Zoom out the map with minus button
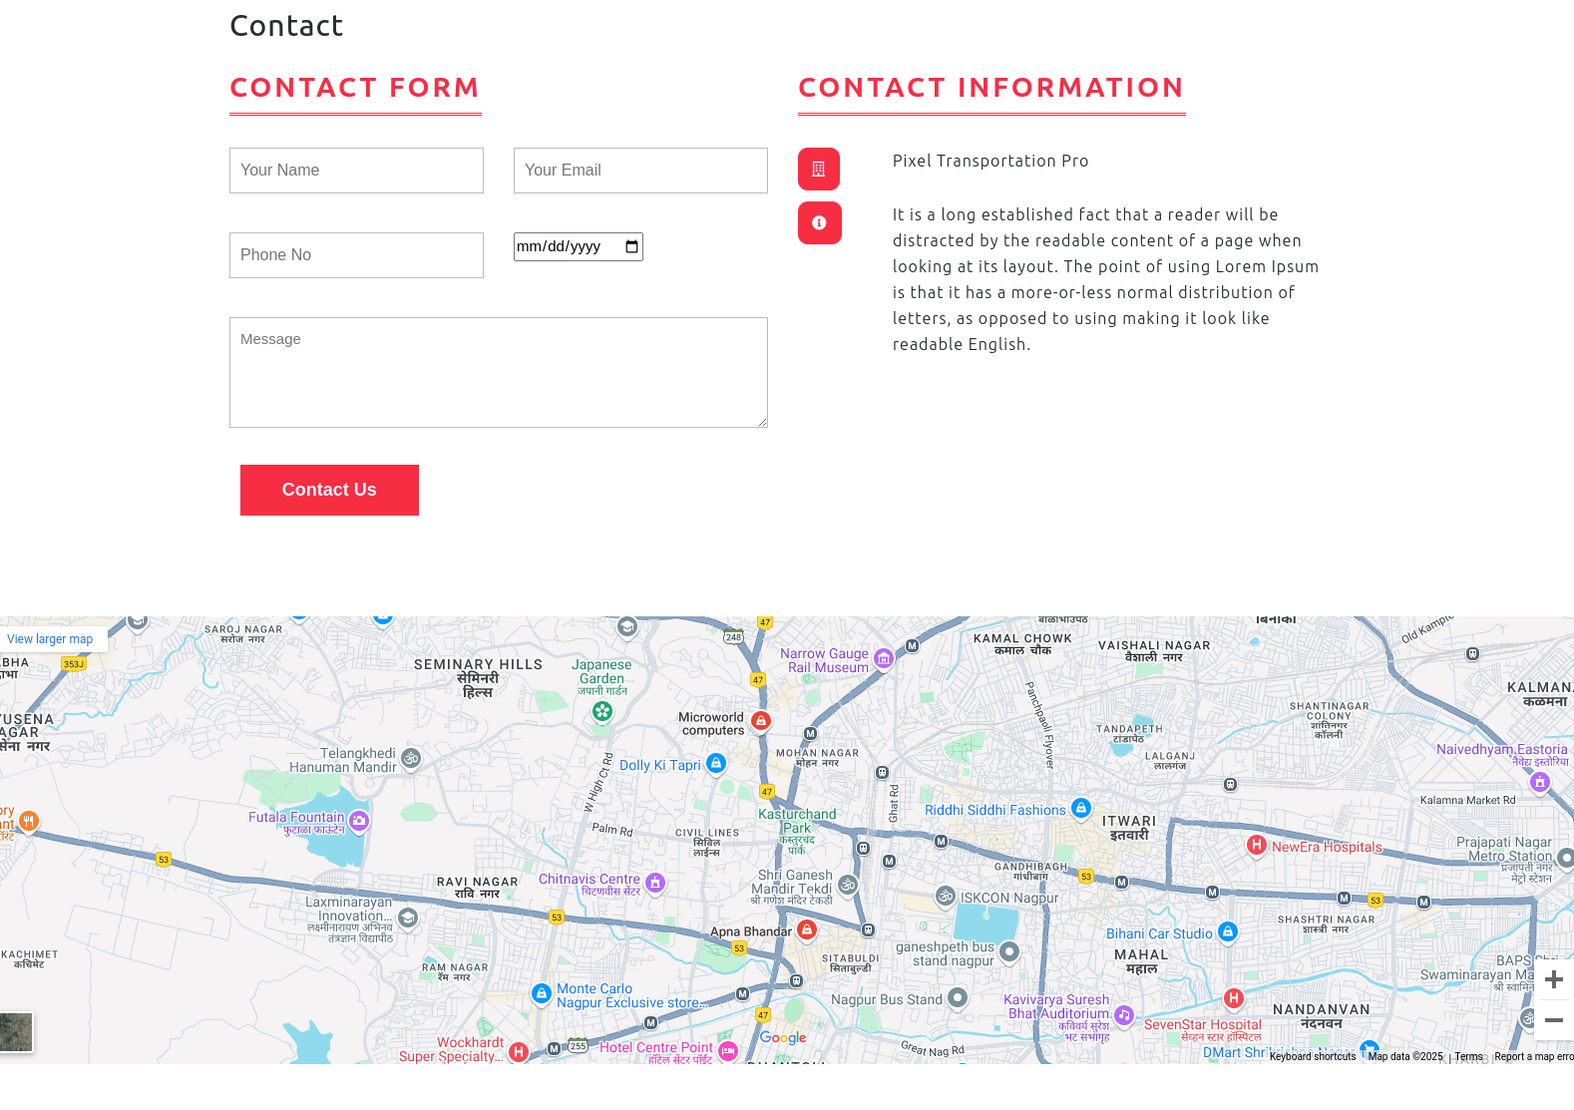 (x=1554, y=1020)
